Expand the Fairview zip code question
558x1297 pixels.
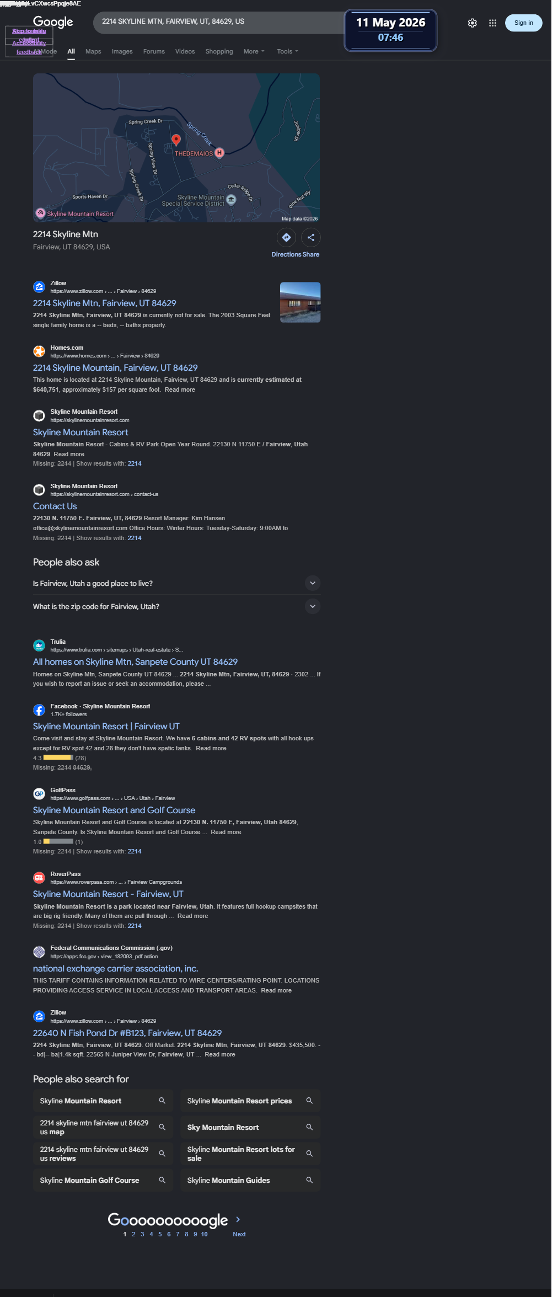tap(176, 606)
